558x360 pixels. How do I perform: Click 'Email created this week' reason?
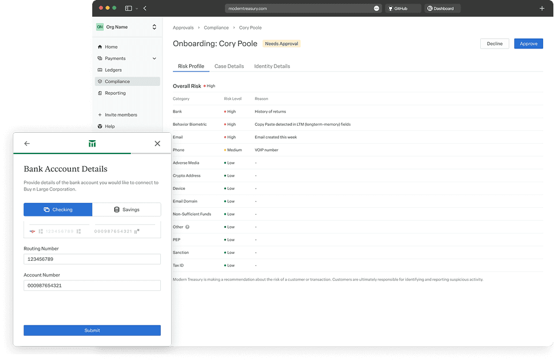pos(276,137)
